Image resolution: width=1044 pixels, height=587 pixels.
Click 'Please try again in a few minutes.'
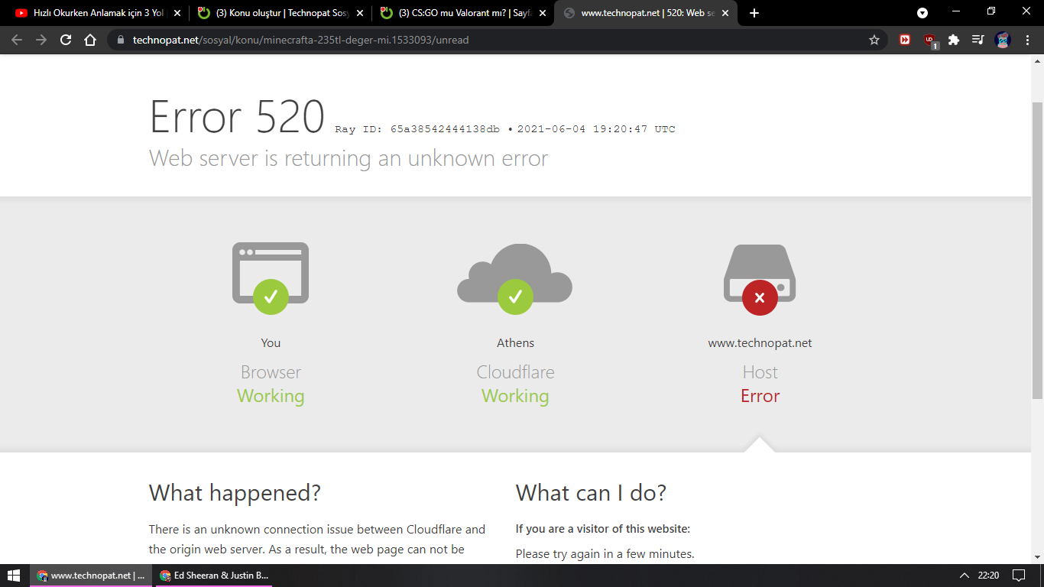[x=605, y=554]
